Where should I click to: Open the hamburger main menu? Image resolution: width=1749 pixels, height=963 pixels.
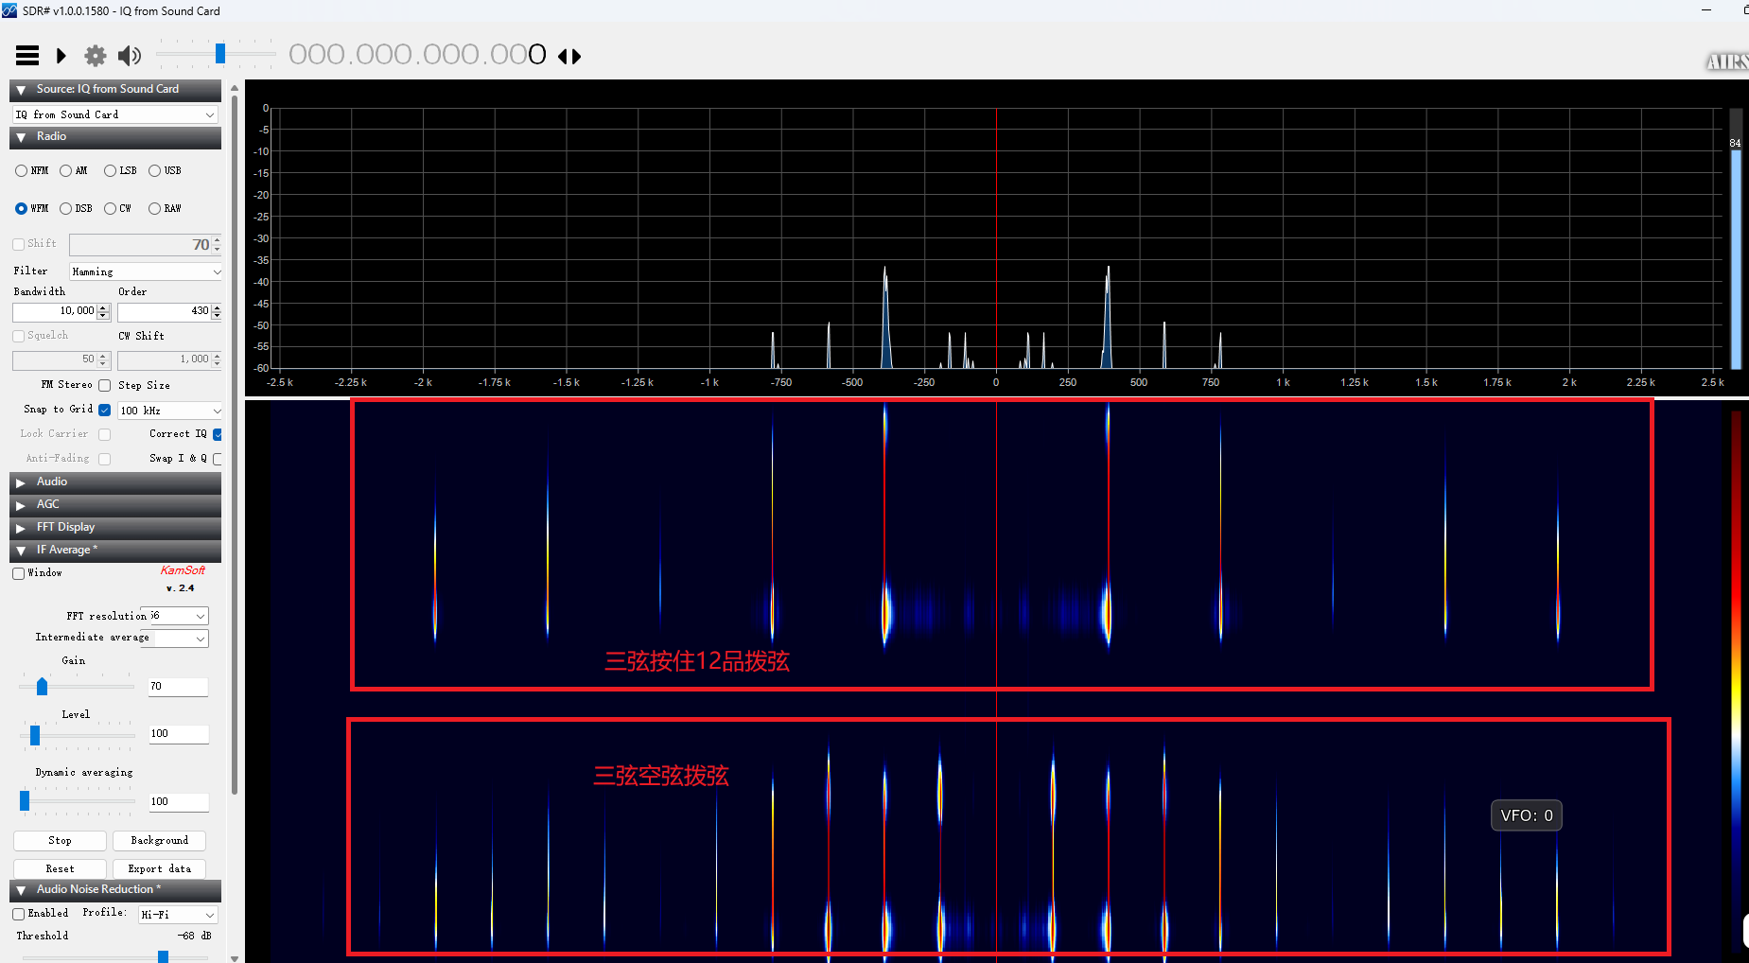[27, 56]
